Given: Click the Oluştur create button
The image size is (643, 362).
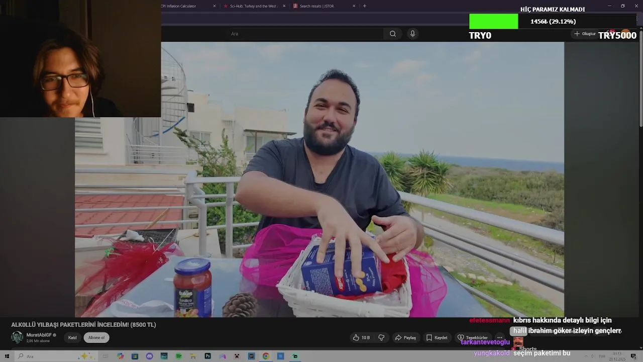Looking at the screenshot, I should click(585, 34).
